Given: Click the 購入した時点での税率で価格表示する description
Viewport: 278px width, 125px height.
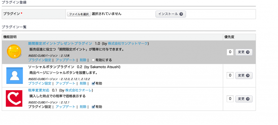Looking at the screenshot, I should tap(58, 96).
